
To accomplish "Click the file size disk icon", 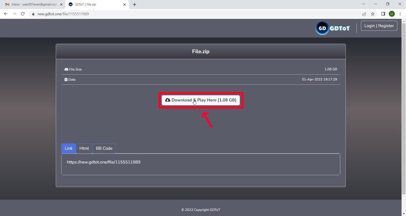I will 66,69.
